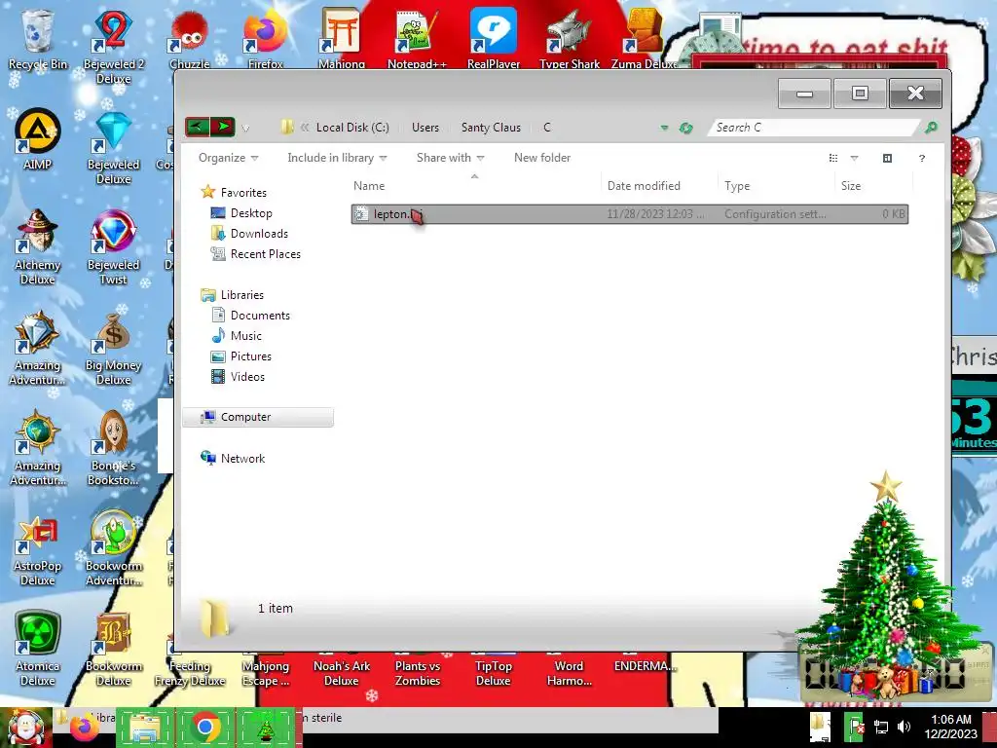Open Firefox desktop shortcut
The width and height of the screenshot is (997, 748).
click(266, 38)
